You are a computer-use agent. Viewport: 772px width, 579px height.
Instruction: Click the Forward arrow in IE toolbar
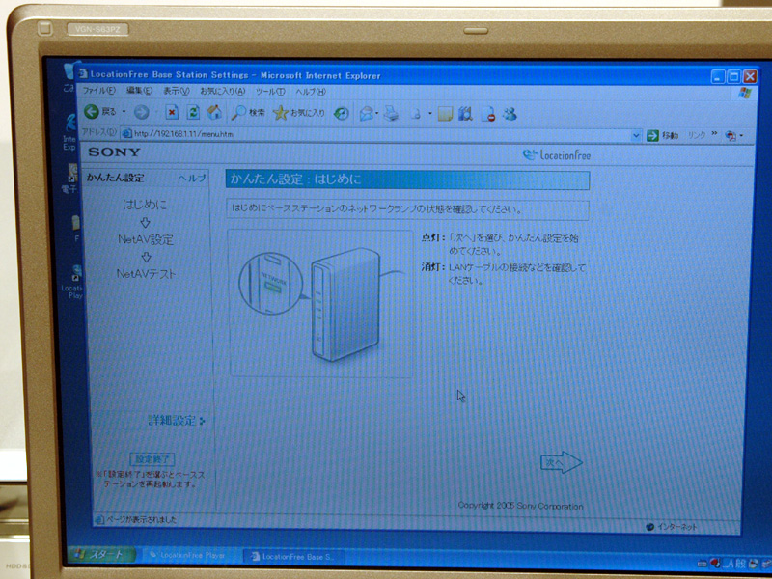(x=142, y=113)
